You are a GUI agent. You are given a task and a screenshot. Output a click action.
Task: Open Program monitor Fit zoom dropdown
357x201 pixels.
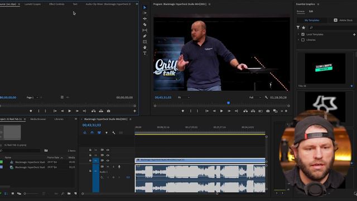tap(184, 97)
